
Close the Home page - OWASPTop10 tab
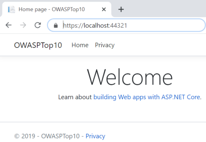tap(104, 9)
